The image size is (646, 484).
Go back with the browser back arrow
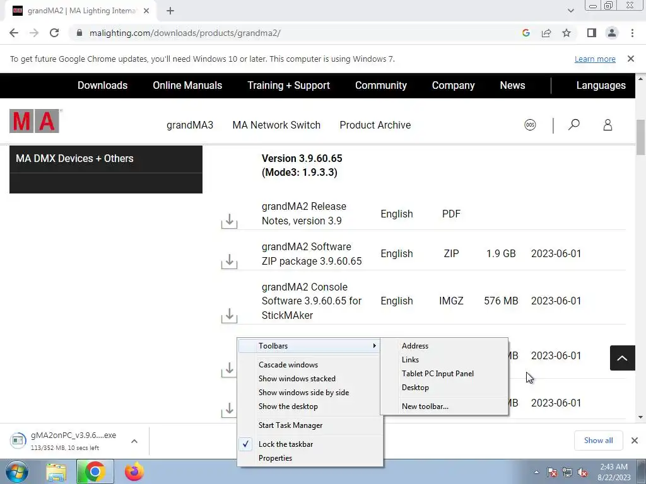[14, 33]
